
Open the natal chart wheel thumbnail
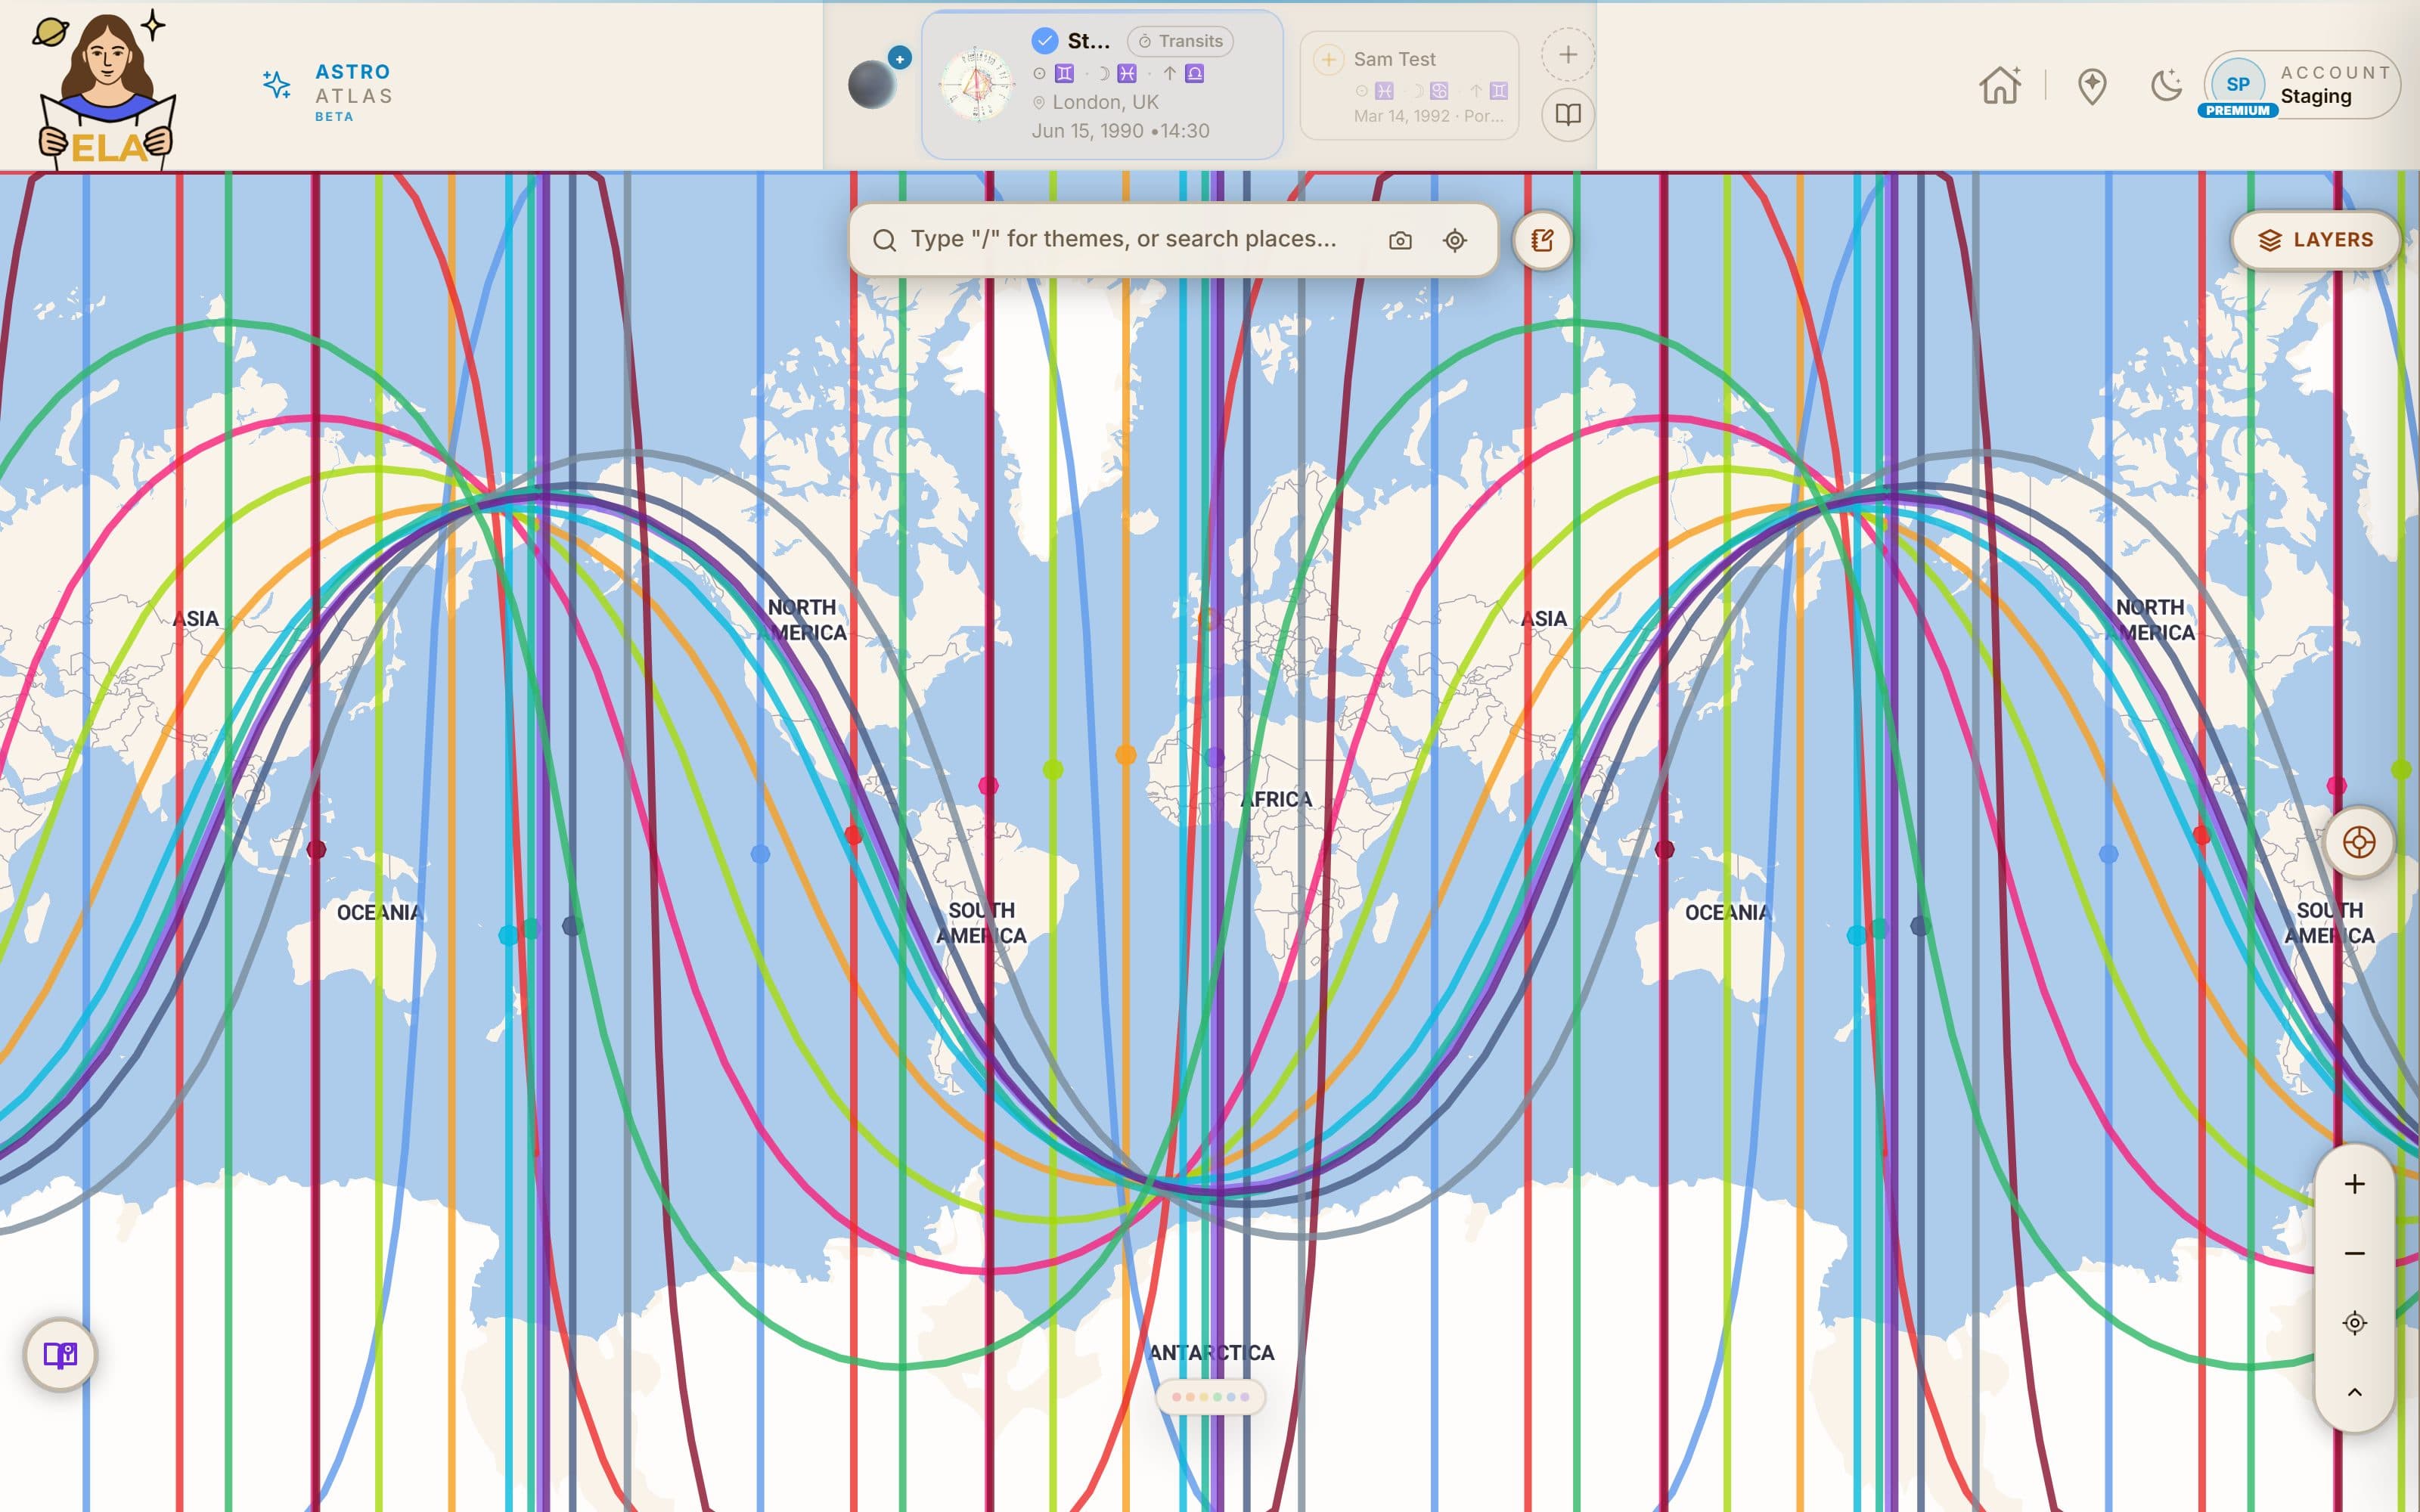click(976, 85)
